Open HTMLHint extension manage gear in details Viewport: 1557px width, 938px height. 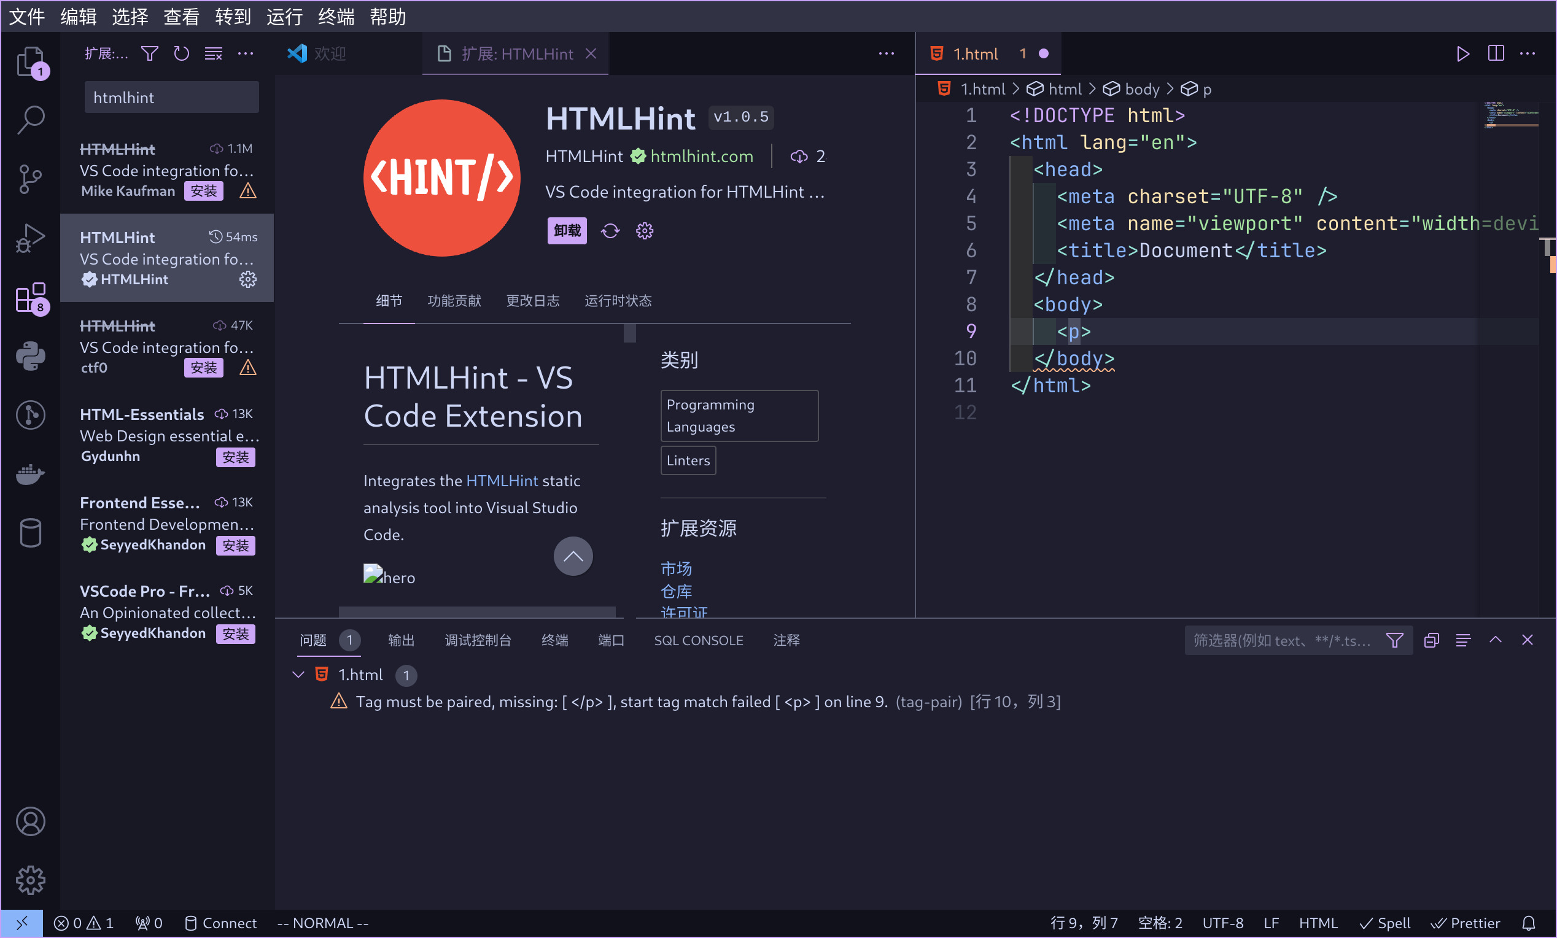point(645,231)
